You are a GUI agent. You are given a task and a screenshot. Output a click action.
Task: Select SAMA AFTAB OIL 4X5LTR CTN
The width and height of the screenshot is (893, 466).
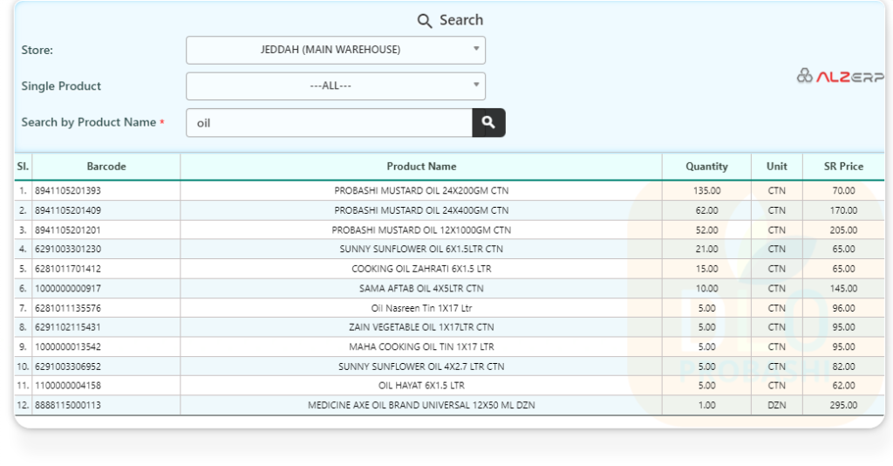tap(421, 288)
